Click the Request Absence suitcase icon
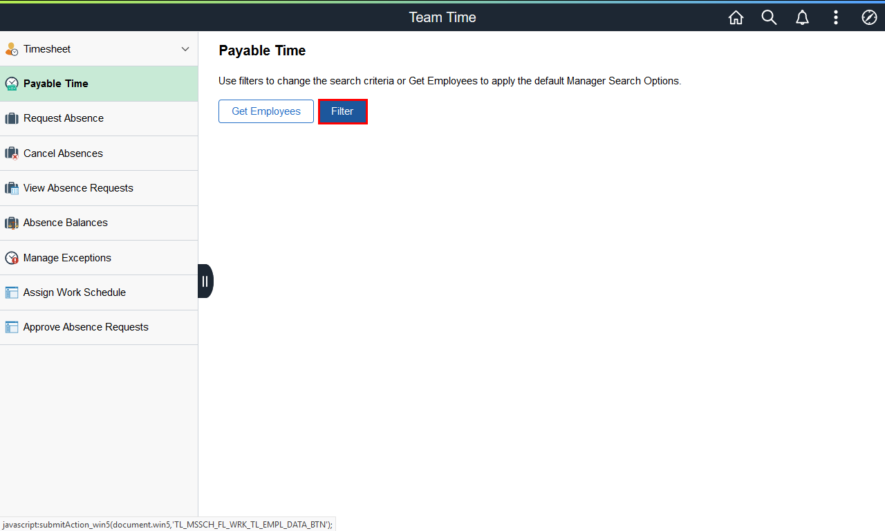The width and height of the screenshot is (885, 531). (x=12, y=118)
